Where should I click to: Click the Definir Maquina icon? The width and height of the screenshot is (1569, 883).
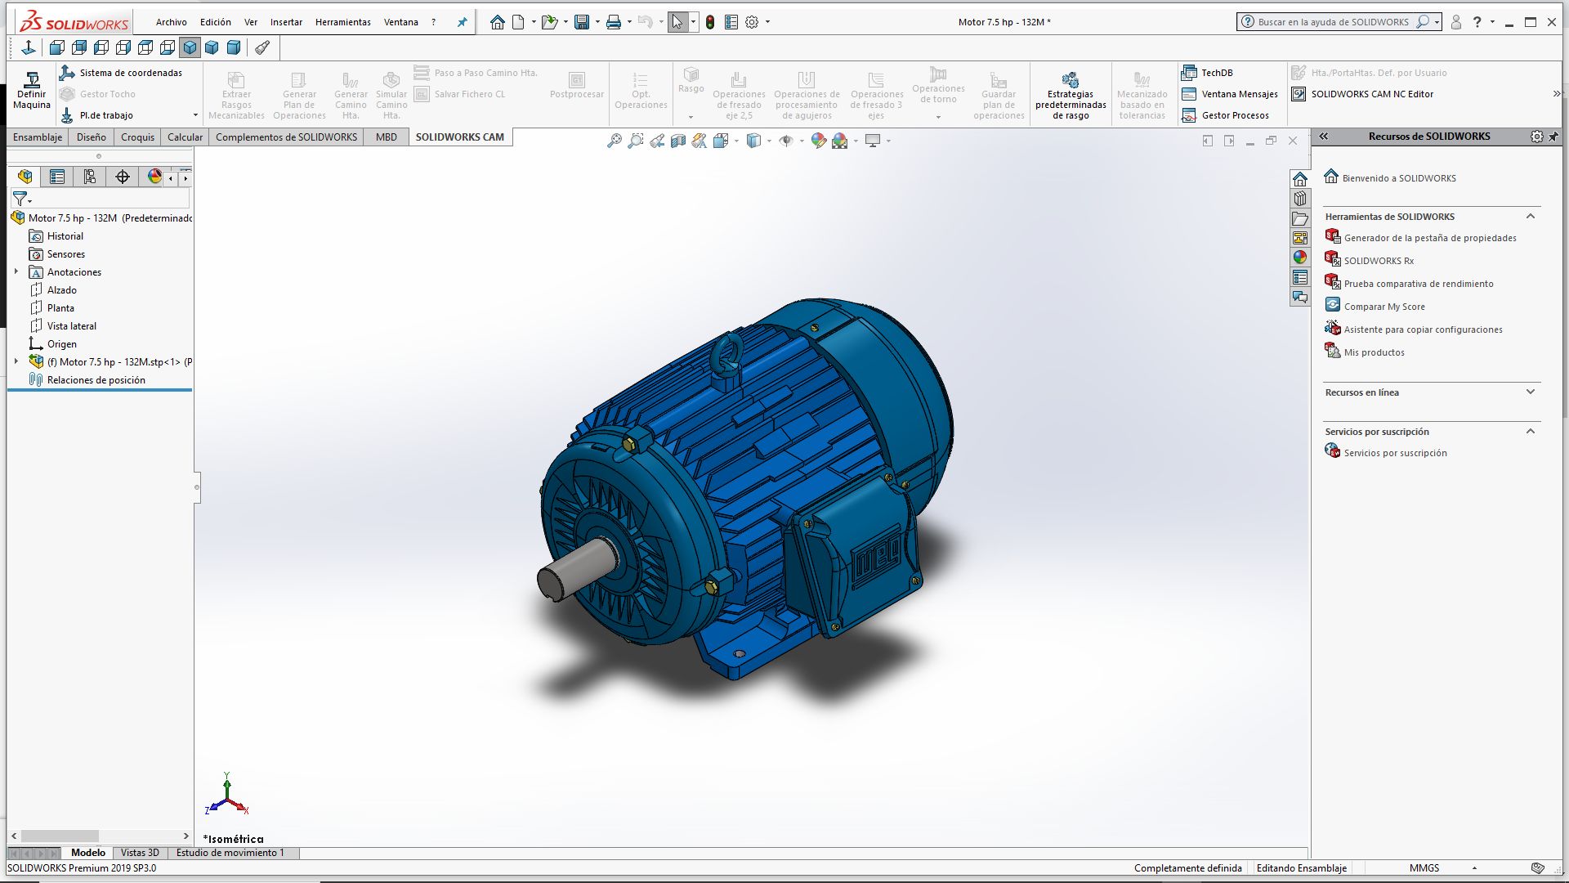click(32, 80)
